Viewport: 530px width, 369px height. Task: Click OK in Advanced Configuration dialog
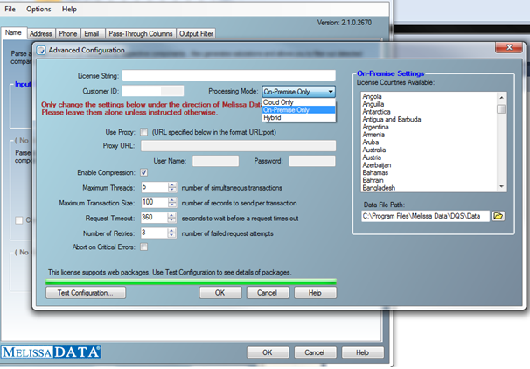pyautogui.click(x=220, y=293)
